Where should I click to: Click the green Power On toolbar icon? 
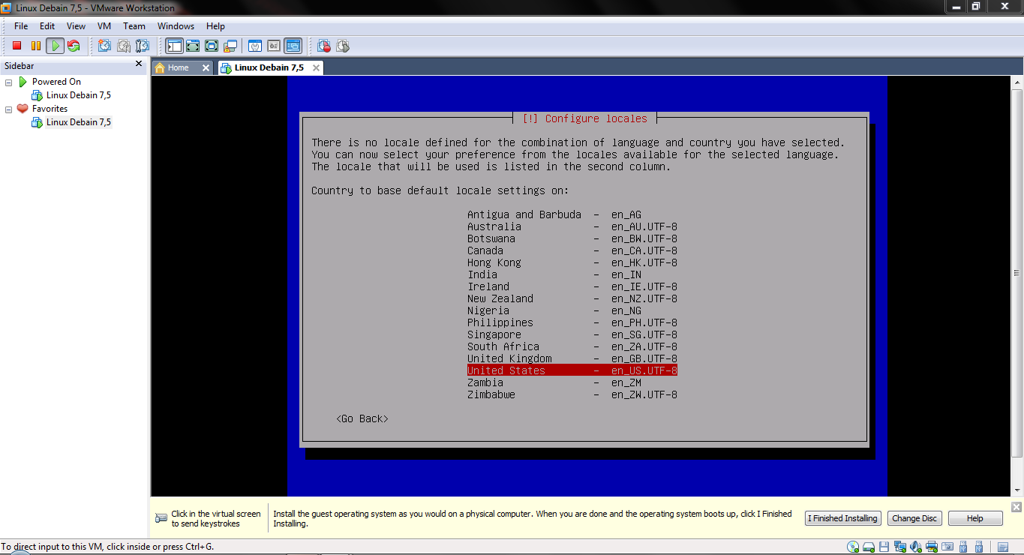(55, 46)
